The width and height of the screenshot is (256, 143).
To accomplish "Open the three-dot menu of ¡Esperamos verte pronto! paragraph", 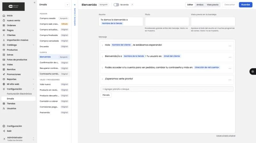I will (x=230, y=80).
